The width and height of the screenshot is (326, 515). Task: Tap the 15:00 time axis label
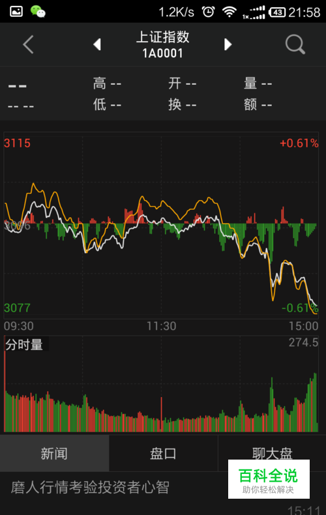304,326
